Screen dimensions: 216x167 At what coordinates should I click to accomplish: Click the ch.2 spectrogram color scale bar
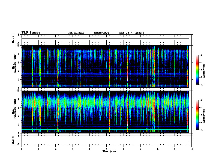[197, 115]
